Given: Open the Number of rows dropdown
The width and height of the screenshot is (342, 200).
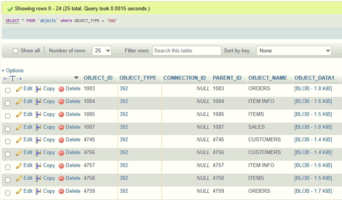Looking at the screenshot, I should pos(102,51).
